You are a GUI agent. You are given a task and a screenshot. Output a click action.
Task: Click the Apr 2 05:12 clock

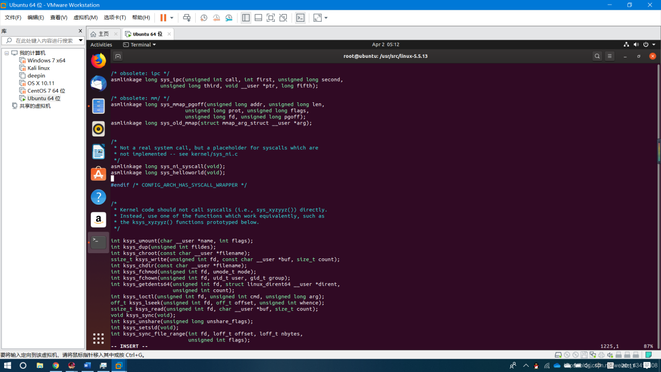click(385, 44)
